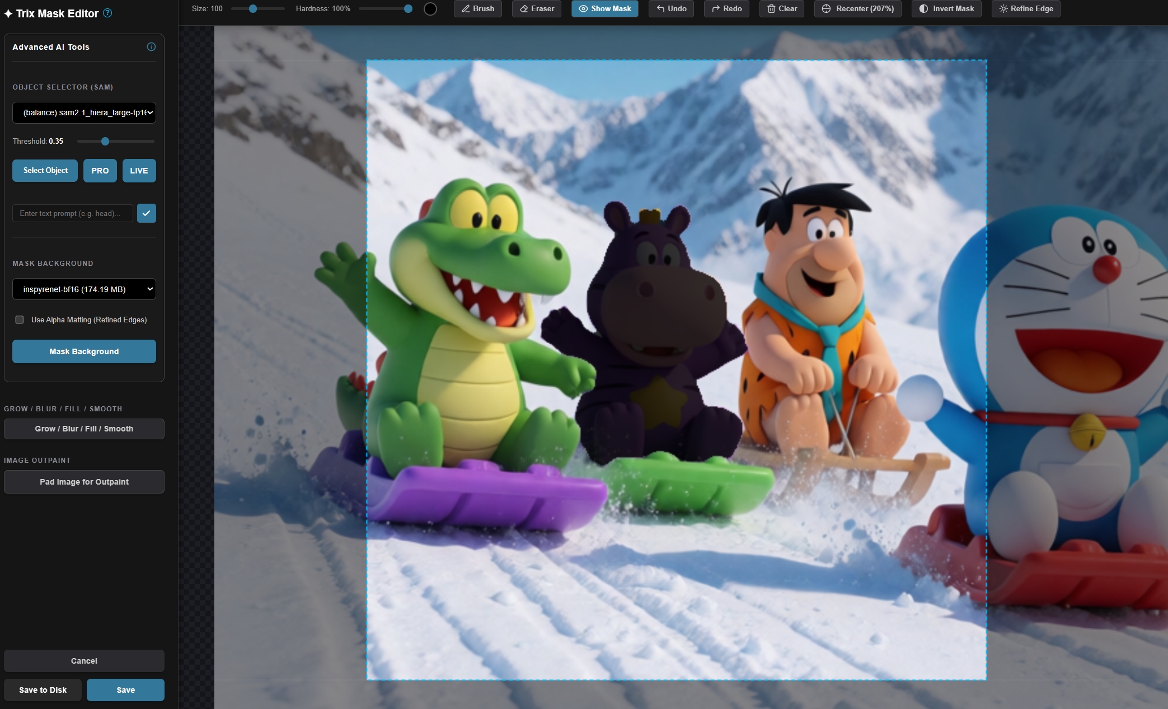Click the Mask Background button

click(84, 351)
